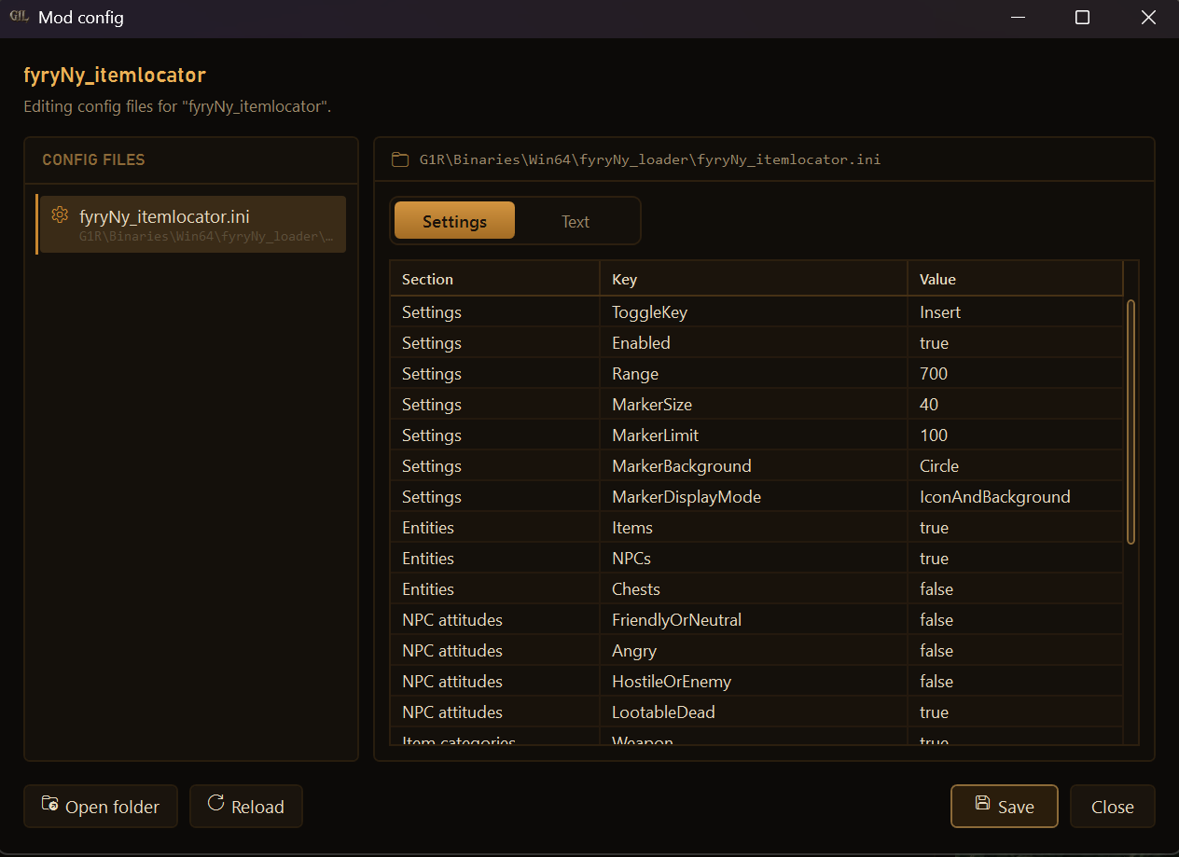Click the gear icon beside fyryNy_itemlocator.ini

[x=60, y=214]
